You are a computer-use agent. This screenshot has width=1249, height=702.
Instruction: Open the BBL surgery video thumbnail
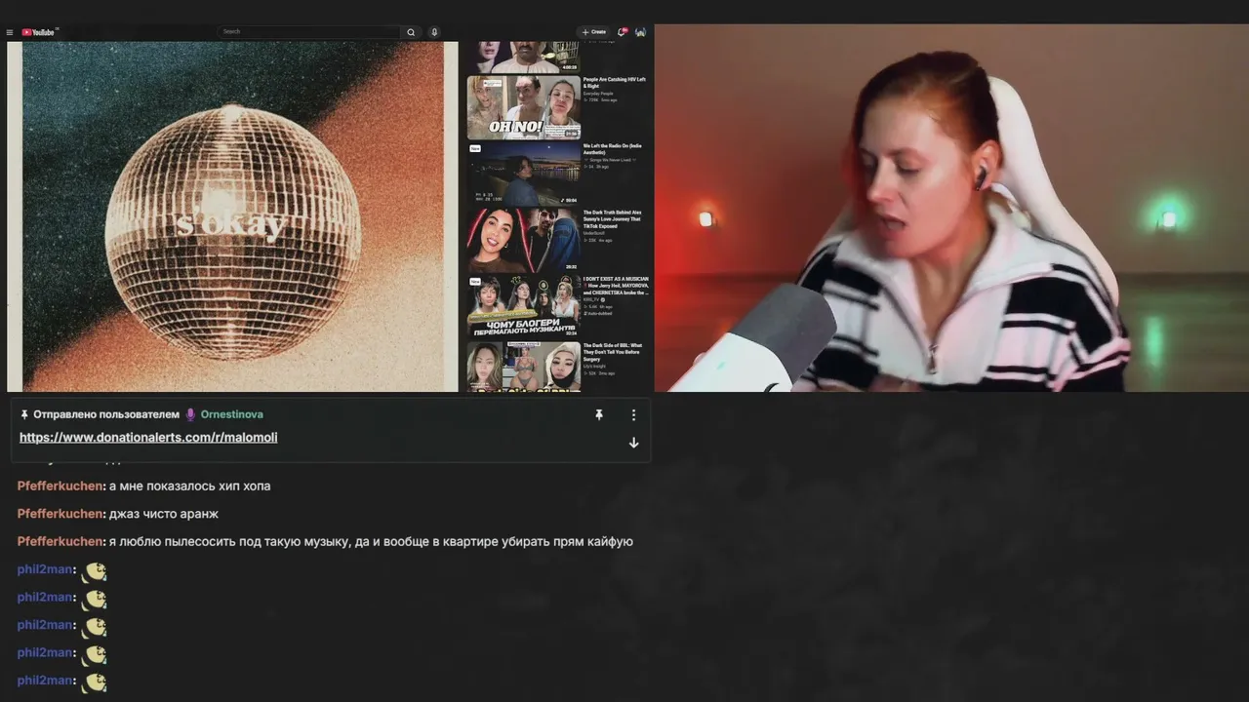click(x=523, y=367)
